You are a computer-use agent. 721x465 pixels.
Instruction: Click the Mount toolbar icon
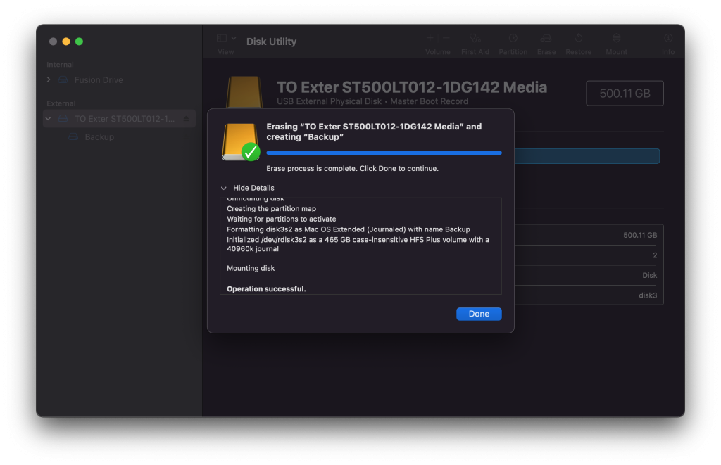(x=616, y=38)
